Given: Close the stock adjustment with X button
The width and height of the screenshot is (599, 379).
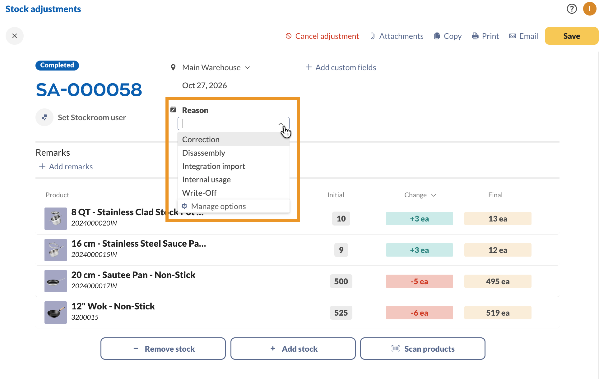Looking at the screenshot, I should (x=15, y=36).
